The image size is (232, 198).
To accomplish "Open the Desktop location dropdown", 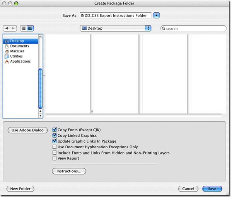I will coord(115,28).
